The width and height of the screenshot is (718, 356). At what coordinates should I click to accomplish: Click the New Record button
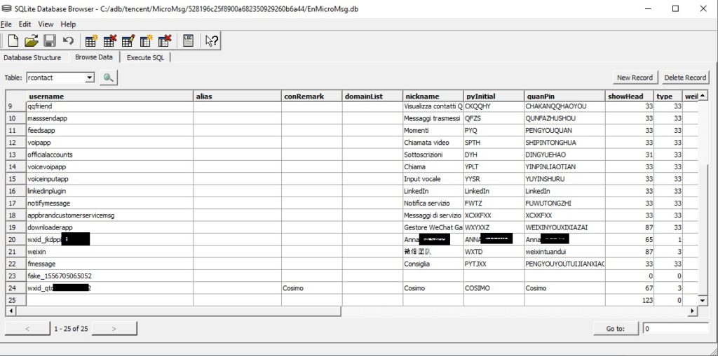point(635,77)
